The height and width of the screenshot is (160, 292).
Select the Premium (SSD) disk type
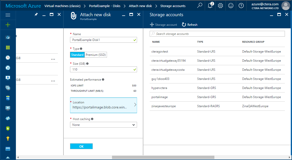(96, 55)
